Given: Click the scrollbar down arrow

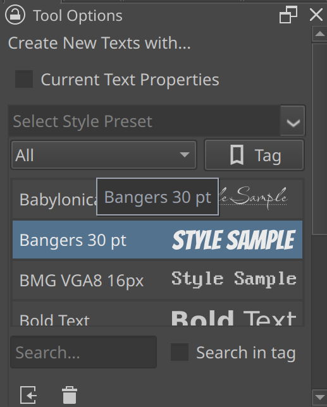Looking at the screenshot, I should pos(319,397).
